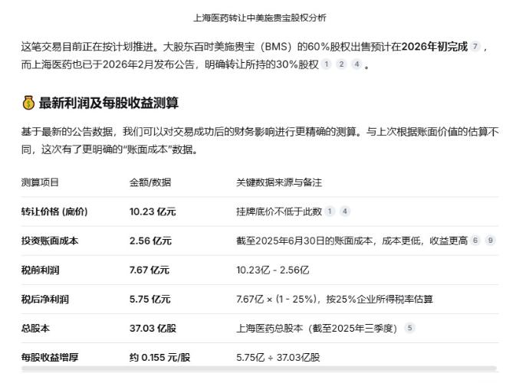This screenshot has height=383, width=519.
Task: Open citation 1 after 转让所持的30%股权
Action: pos(327,64)
